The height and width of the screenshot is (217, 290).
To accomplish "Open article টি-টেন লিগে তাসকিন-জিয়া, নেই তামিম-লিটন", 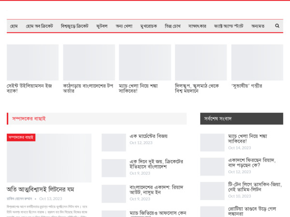I will (x=255, y=187).
